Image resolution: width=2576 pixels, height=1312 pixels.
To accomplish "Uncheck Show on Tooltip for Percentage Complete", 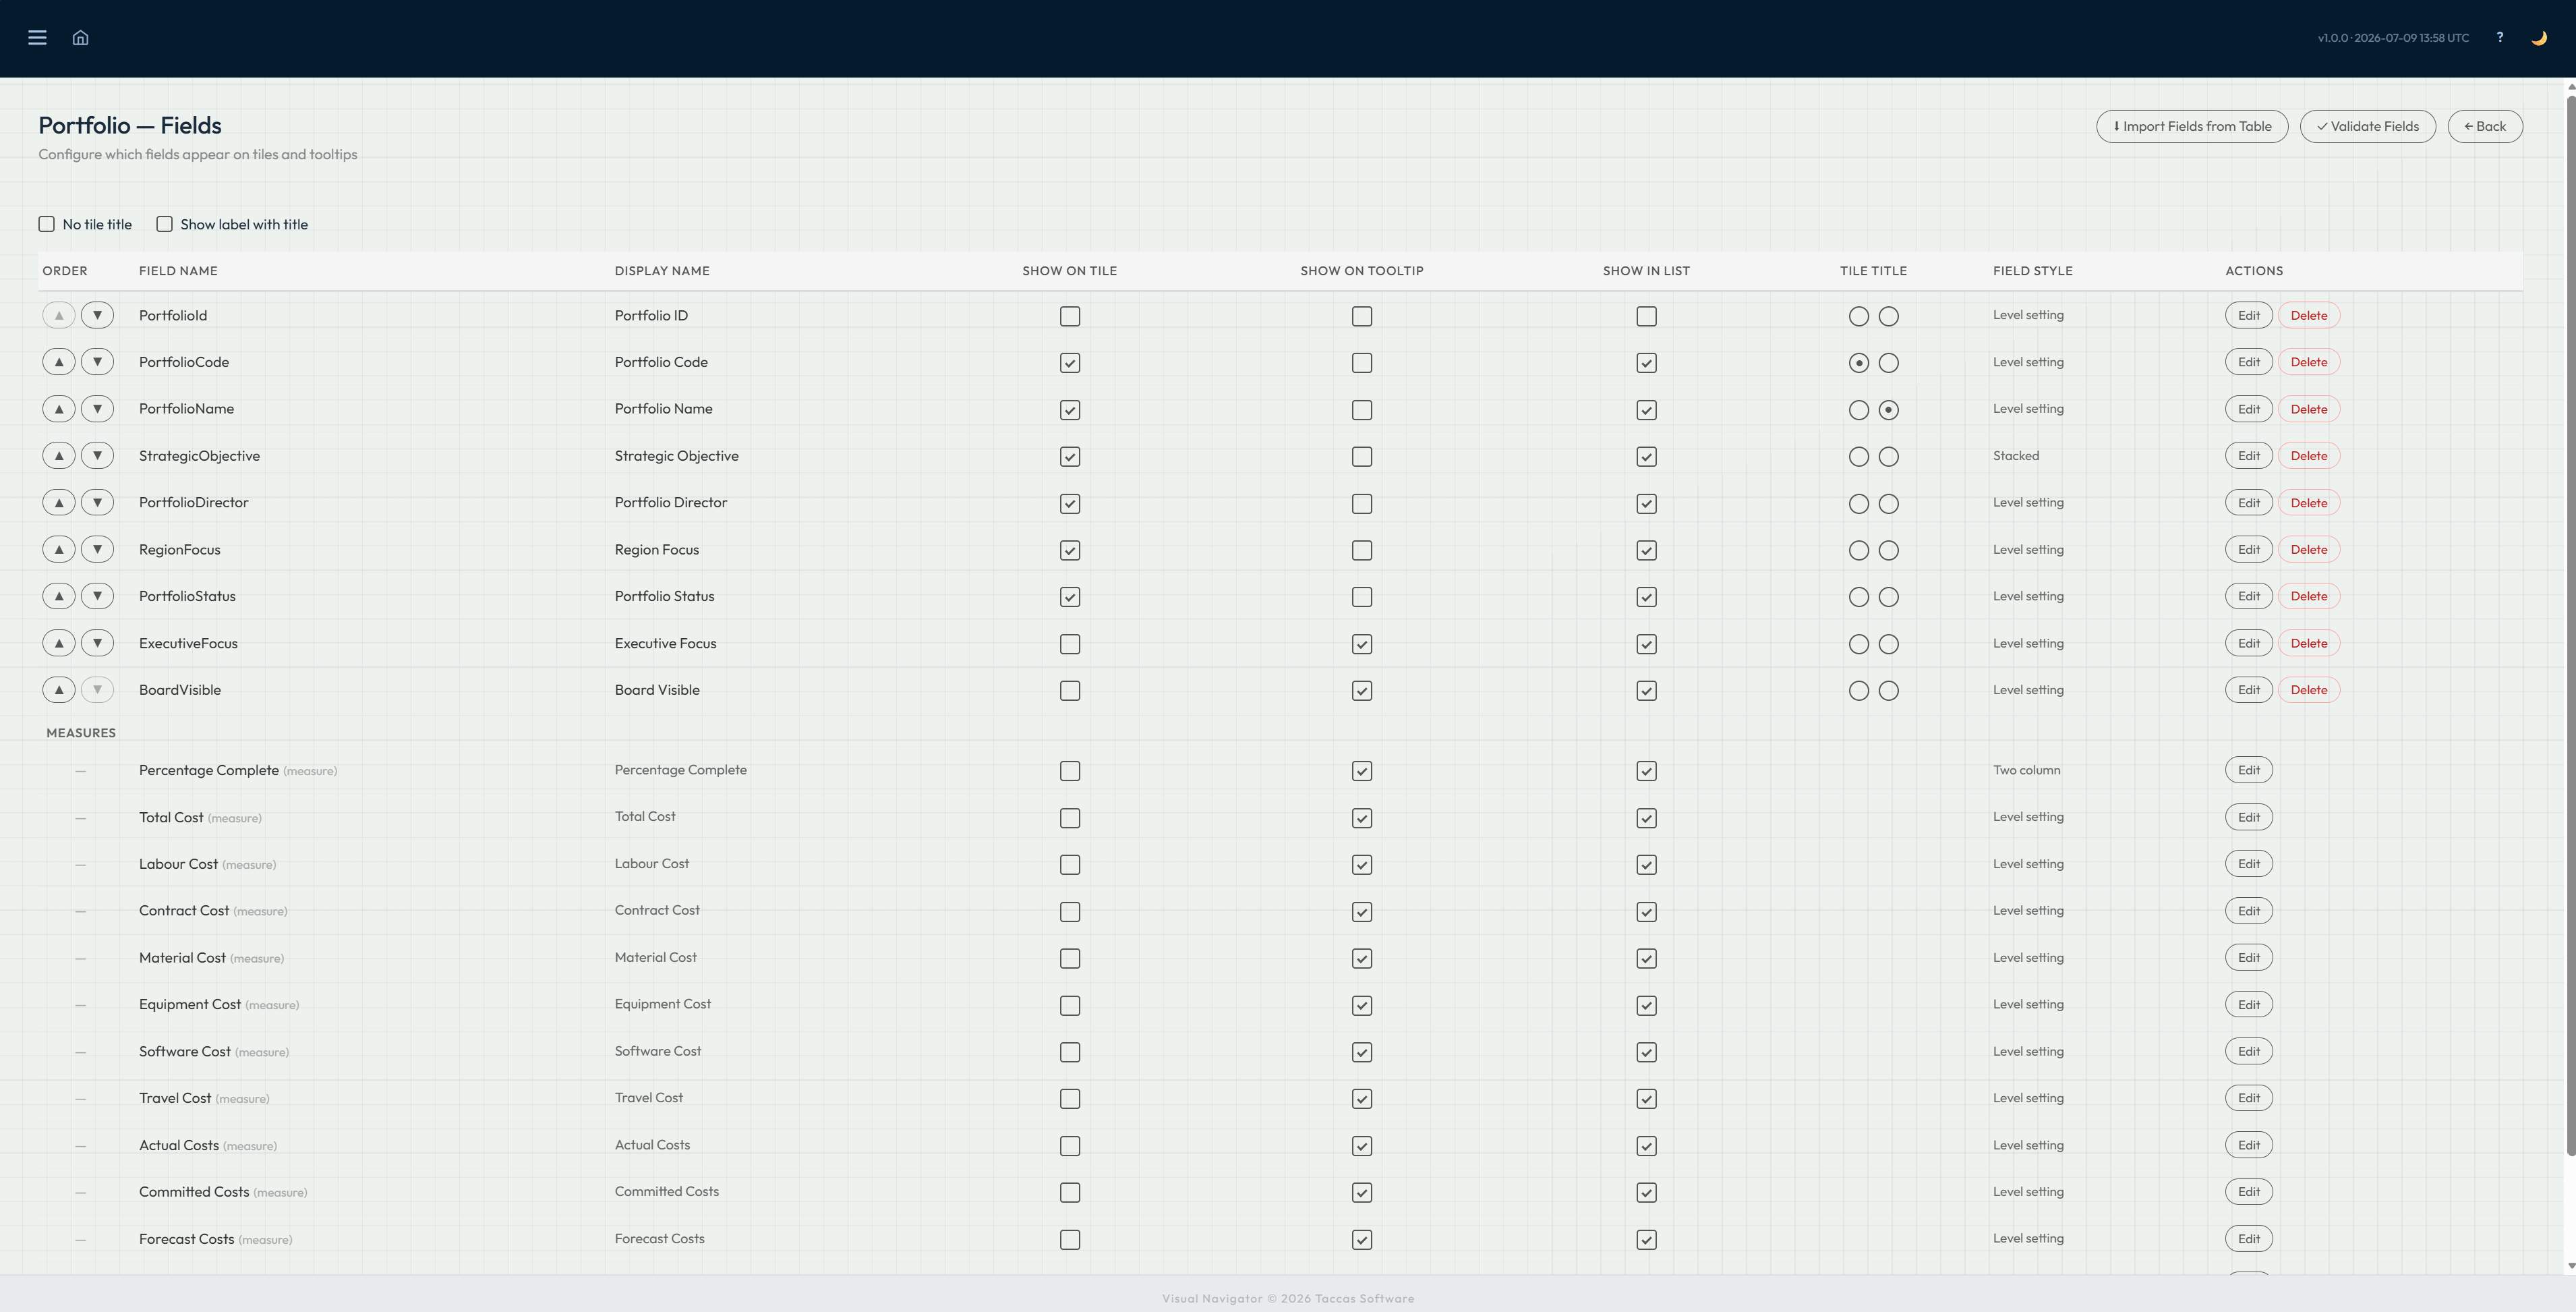I will (1362, 771).
